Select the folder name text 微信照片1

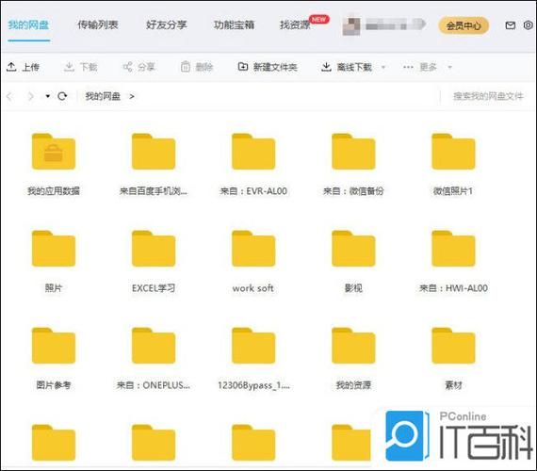(x=453, y=191)
